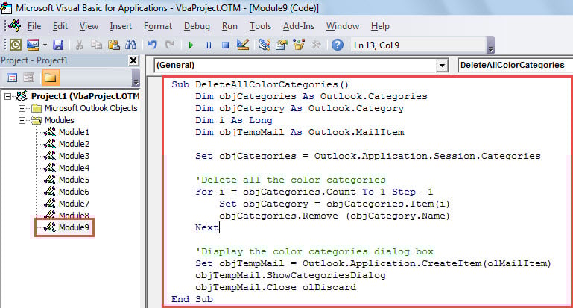Open the Tools menu
Screen dimensions: 573x308
coord(260,26)
